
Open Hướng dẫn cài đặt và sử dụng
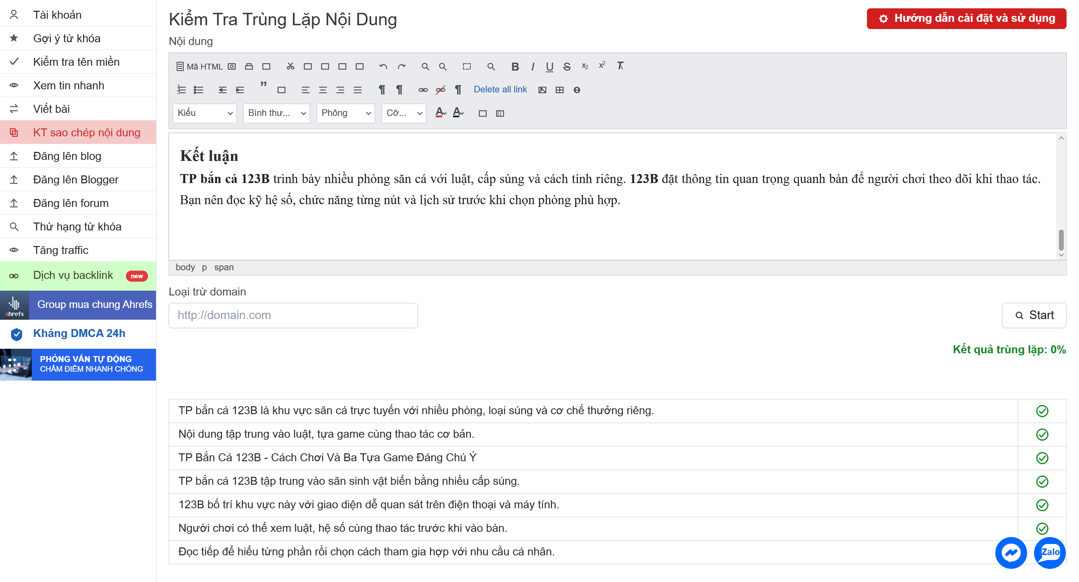tap(966, 18)
